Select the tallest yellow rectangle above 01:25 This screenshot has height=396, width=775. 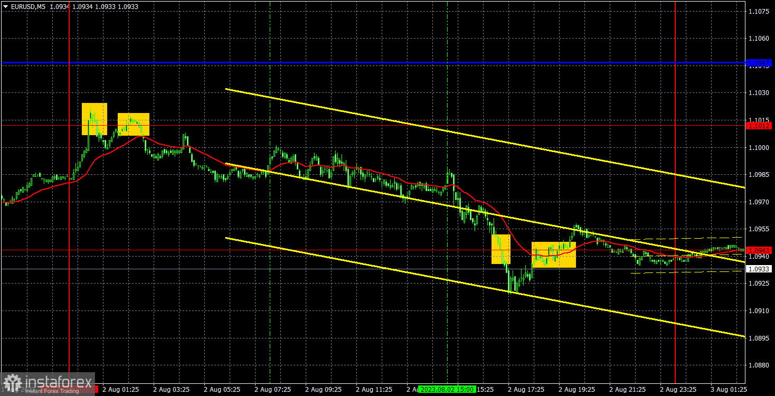pos(94,119)
